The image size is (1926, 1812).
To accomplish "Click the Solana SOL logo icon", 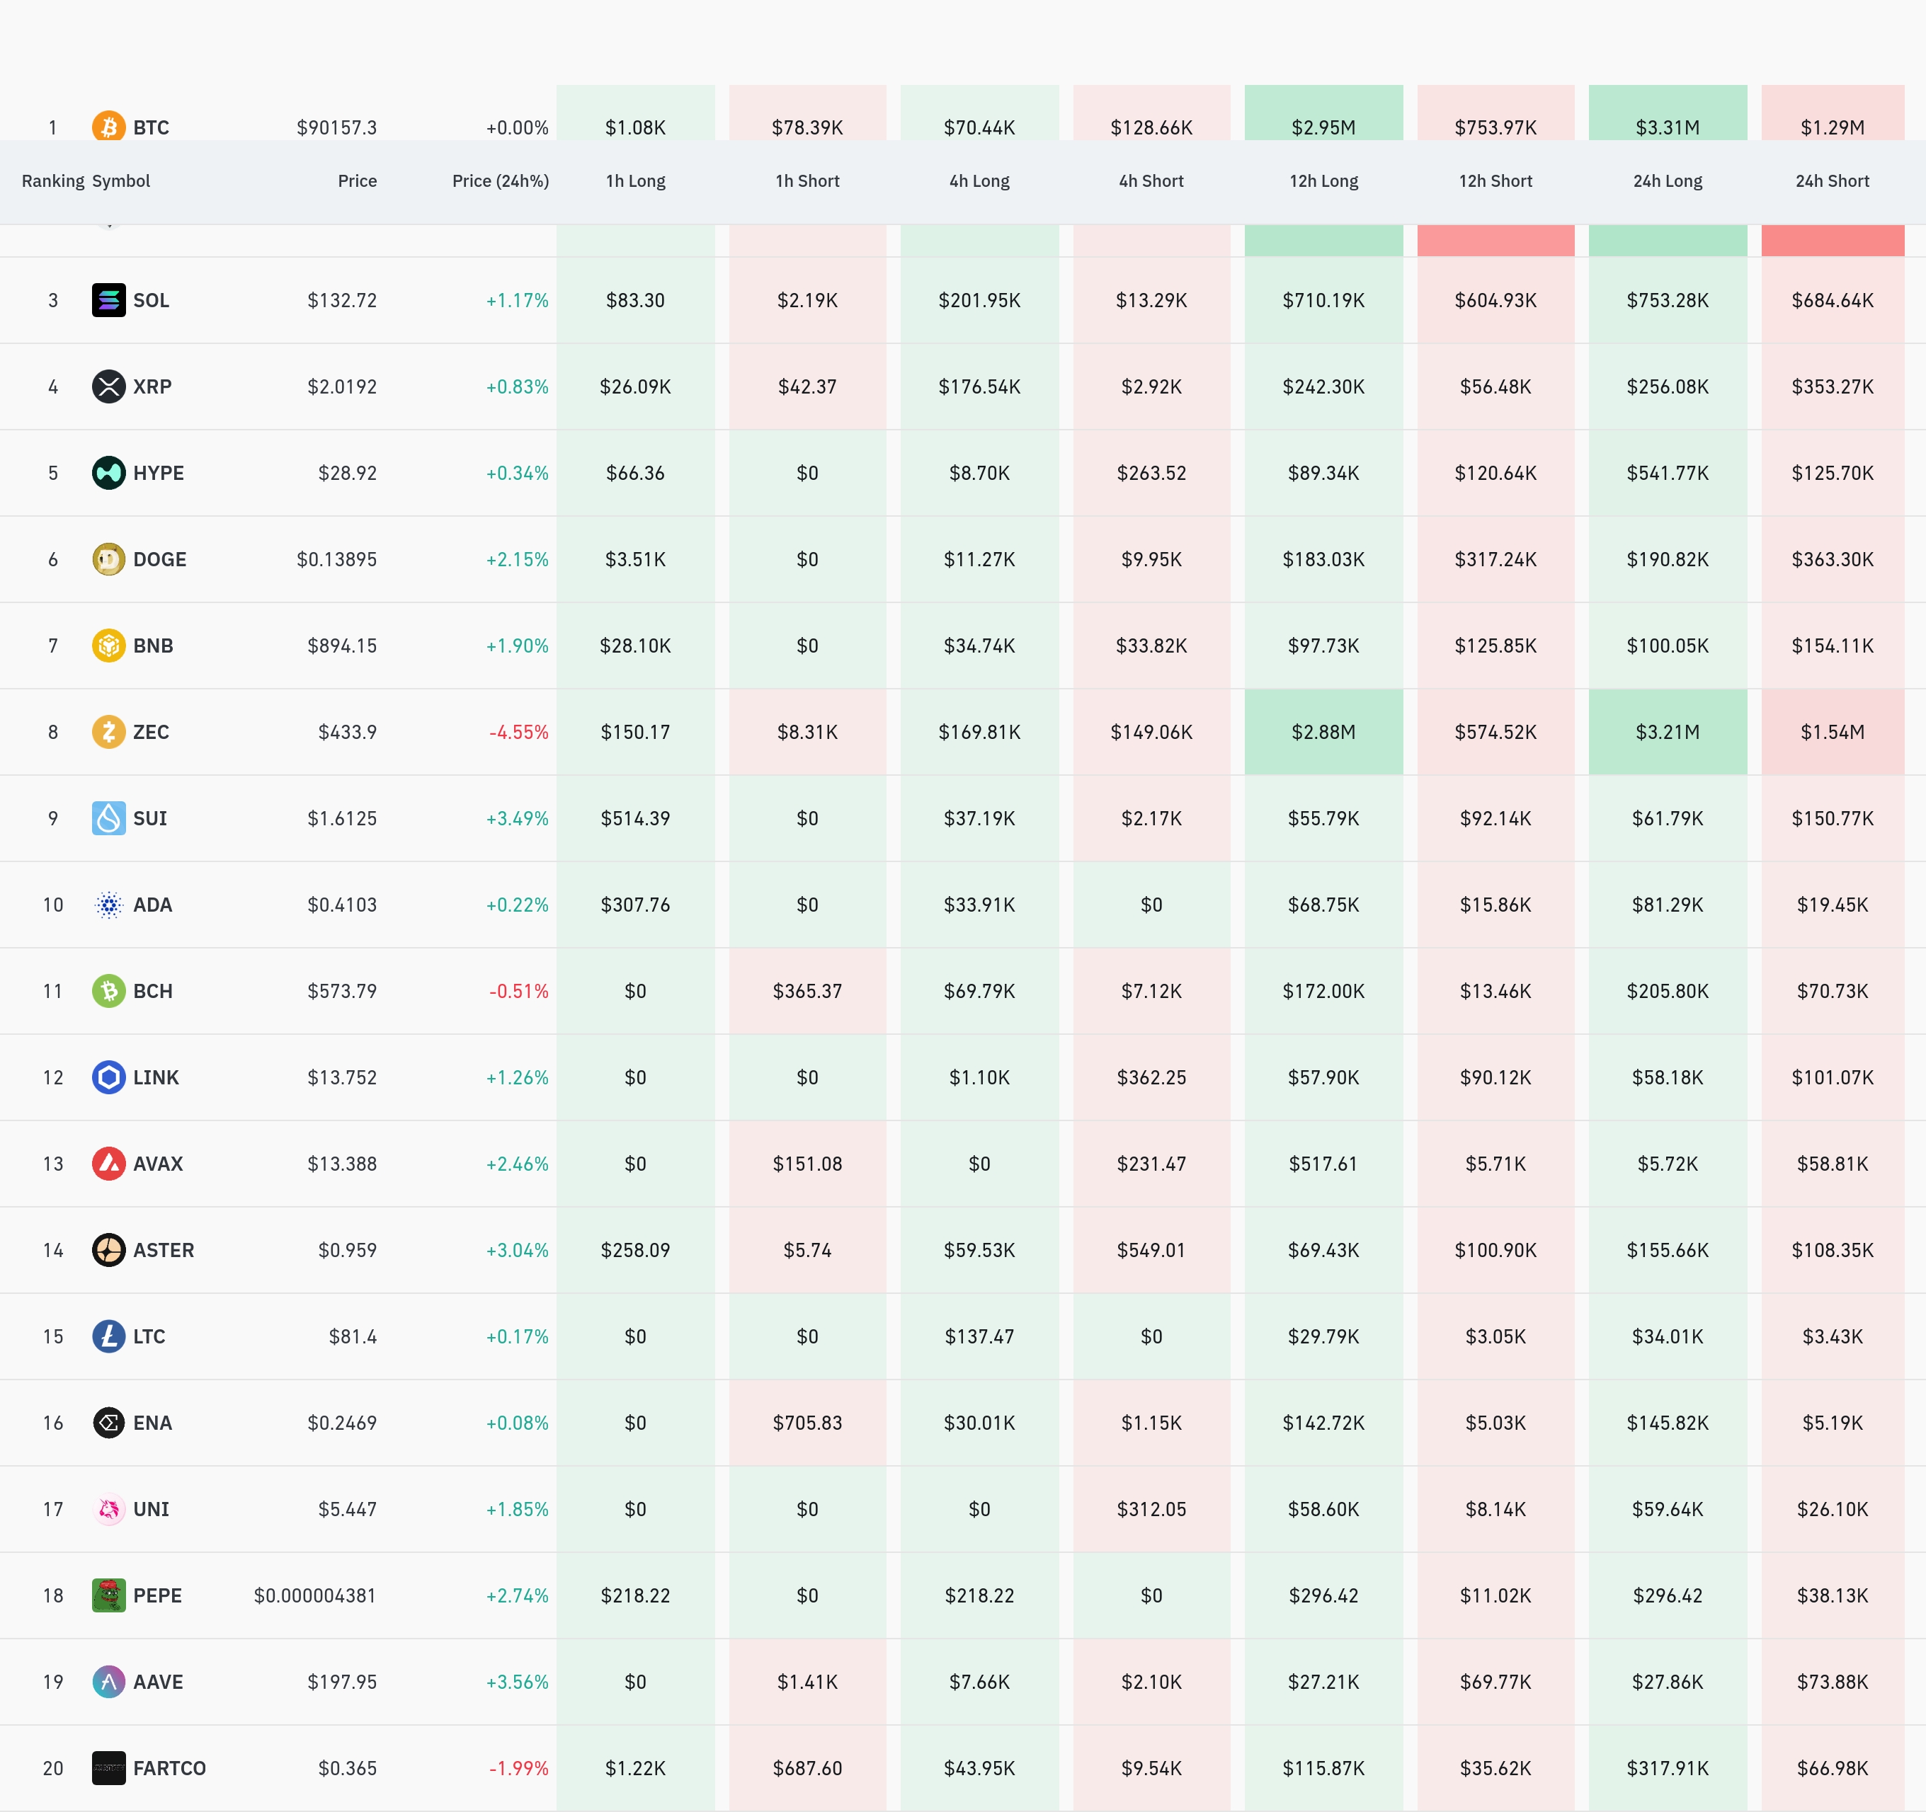I will (x=108, y=300).
